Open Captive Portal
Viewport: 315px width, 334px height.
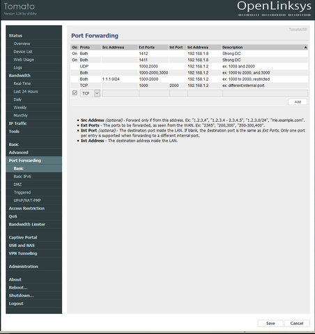tap(23, 237)
